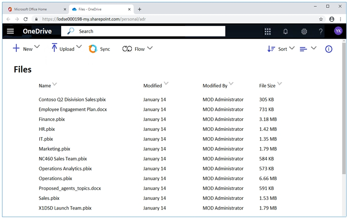349x219 pixels.
Task: Open Employee Engagement Plan.docx
Action: (73, 109)
